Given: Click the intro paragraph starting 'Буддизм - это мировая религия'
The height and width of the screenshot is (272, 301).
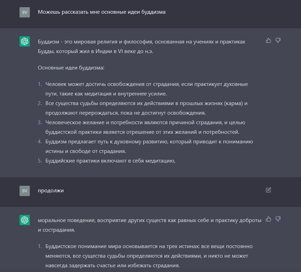Looking at the screenshot, I should point(141,47).
